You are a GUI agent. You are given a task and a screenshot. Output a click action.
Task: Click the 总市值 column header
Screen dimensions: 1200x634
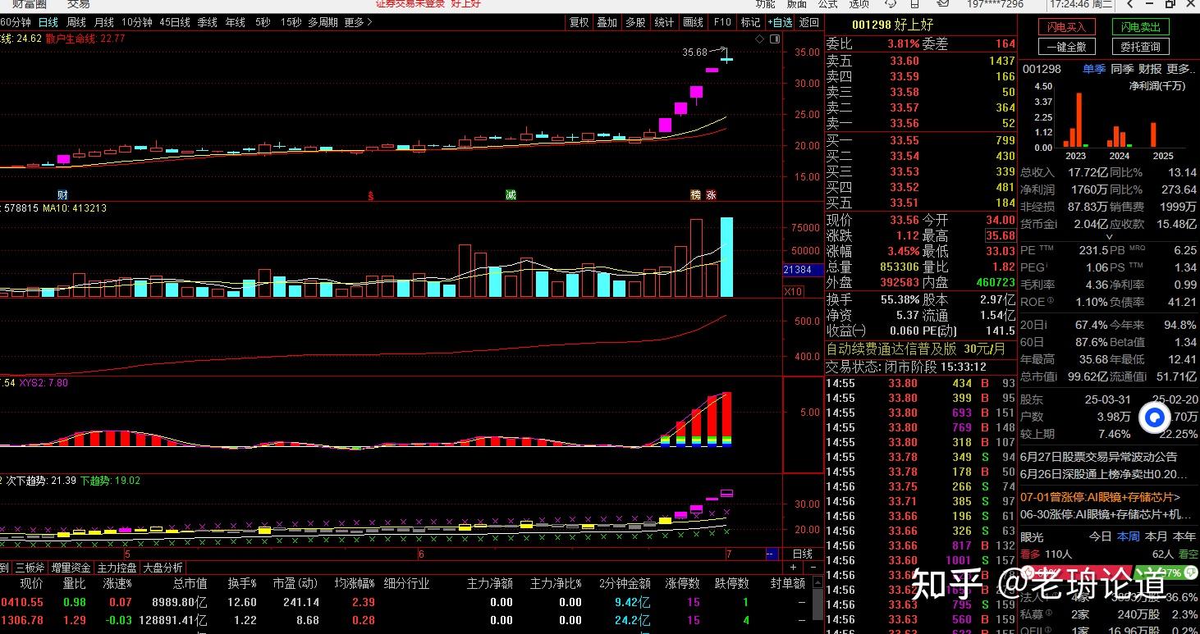190,583
